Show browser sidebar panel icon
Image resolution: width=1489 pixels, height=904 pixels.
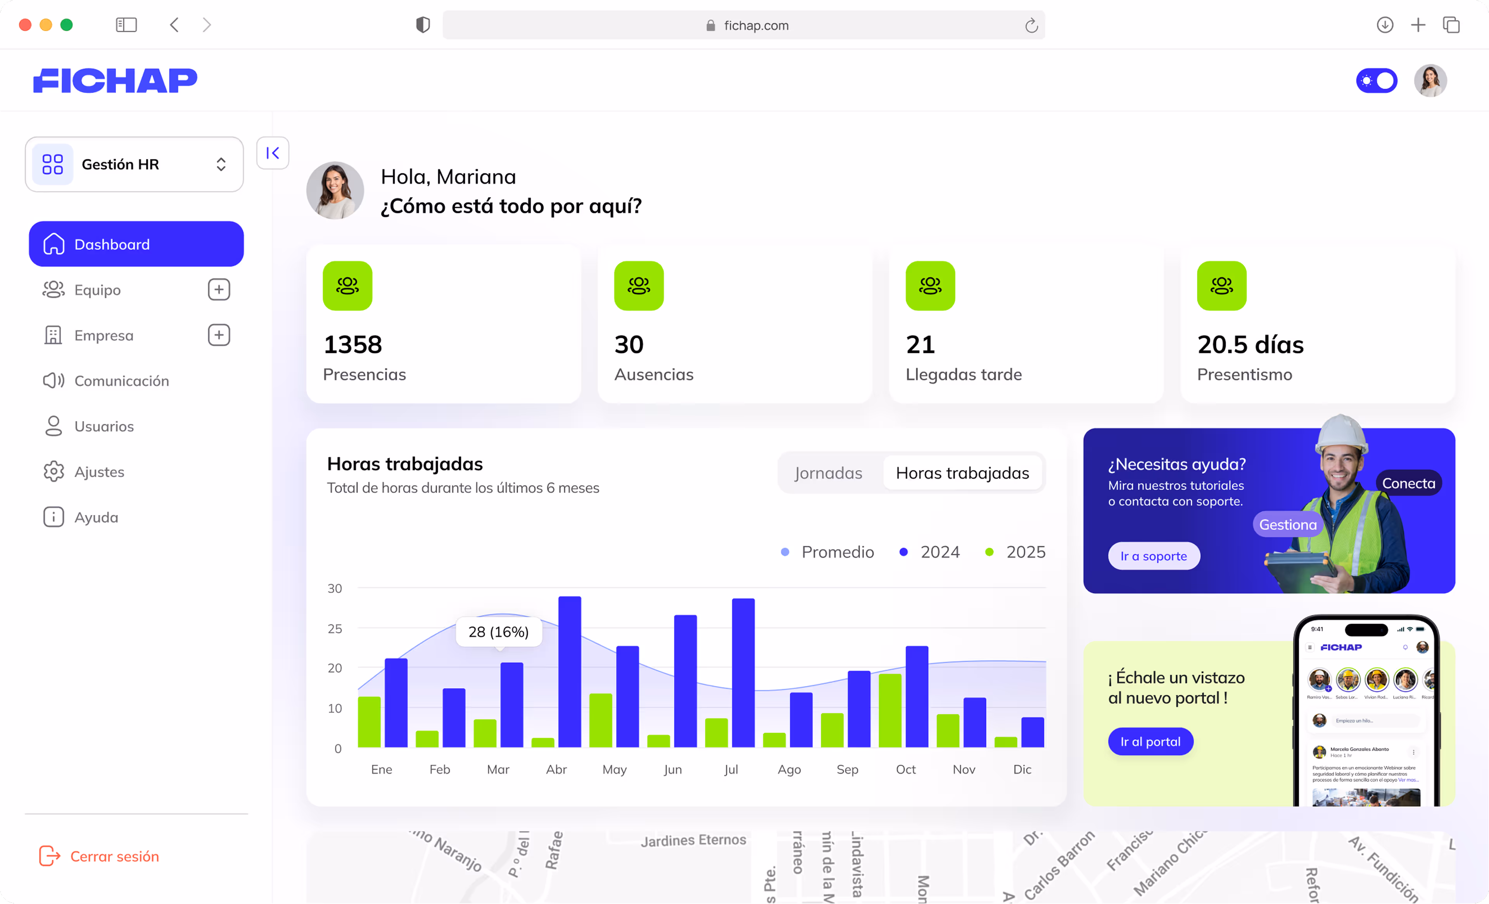126,25
